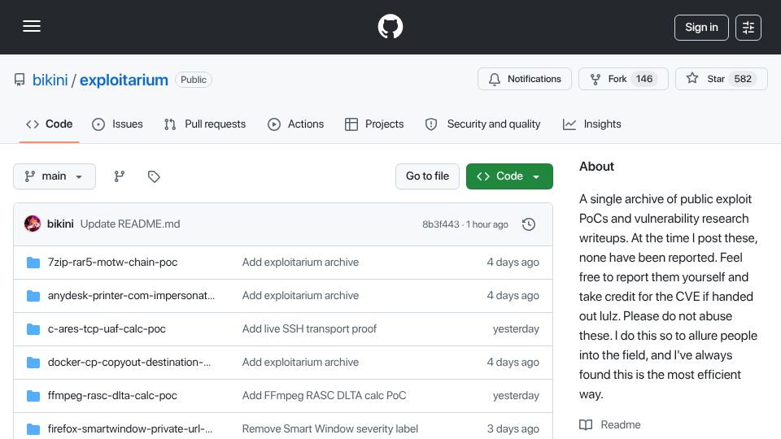Open the docker-cp-copyout-destination folder
Image resolution: width=781 pixels, height=439 pixels.
129,363
